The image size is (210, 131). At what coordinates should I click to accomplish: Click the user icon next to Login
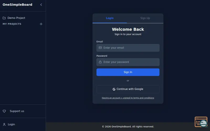[4, 124]
